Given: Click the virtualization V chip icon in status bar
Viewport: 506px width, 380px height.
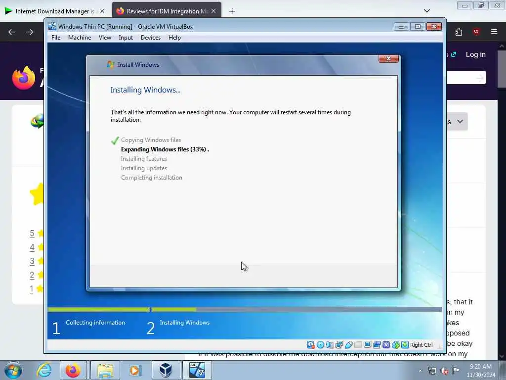Looking at the screenshot, I should [386, 345].
